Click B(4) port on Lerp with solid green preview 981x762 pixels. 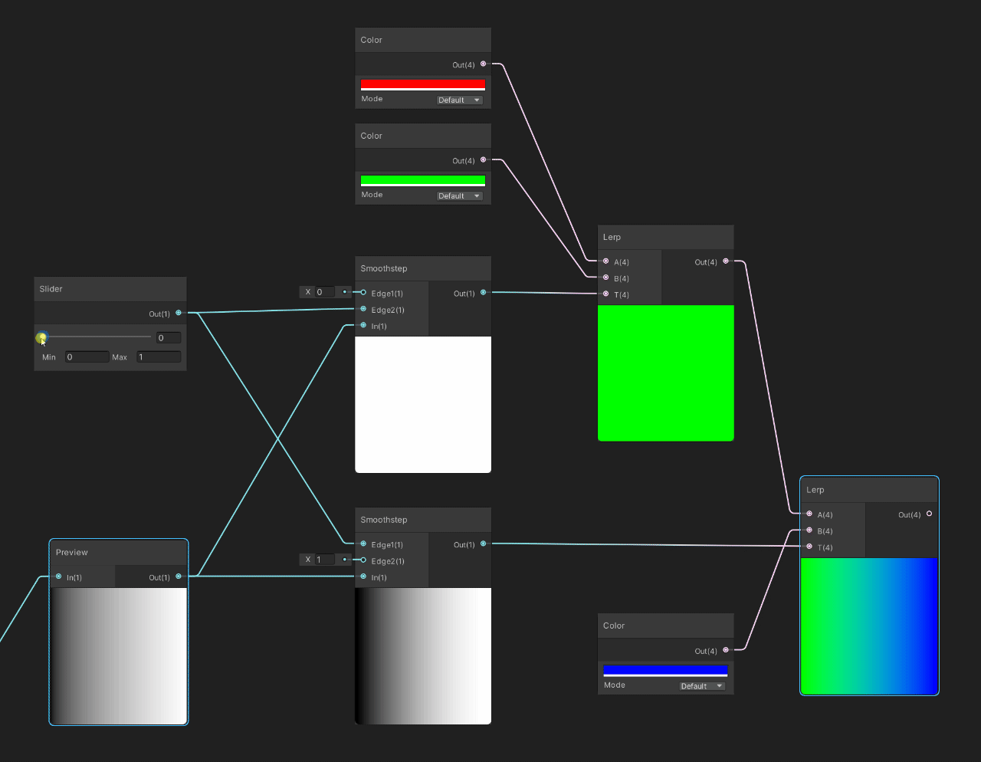point(606,278)
